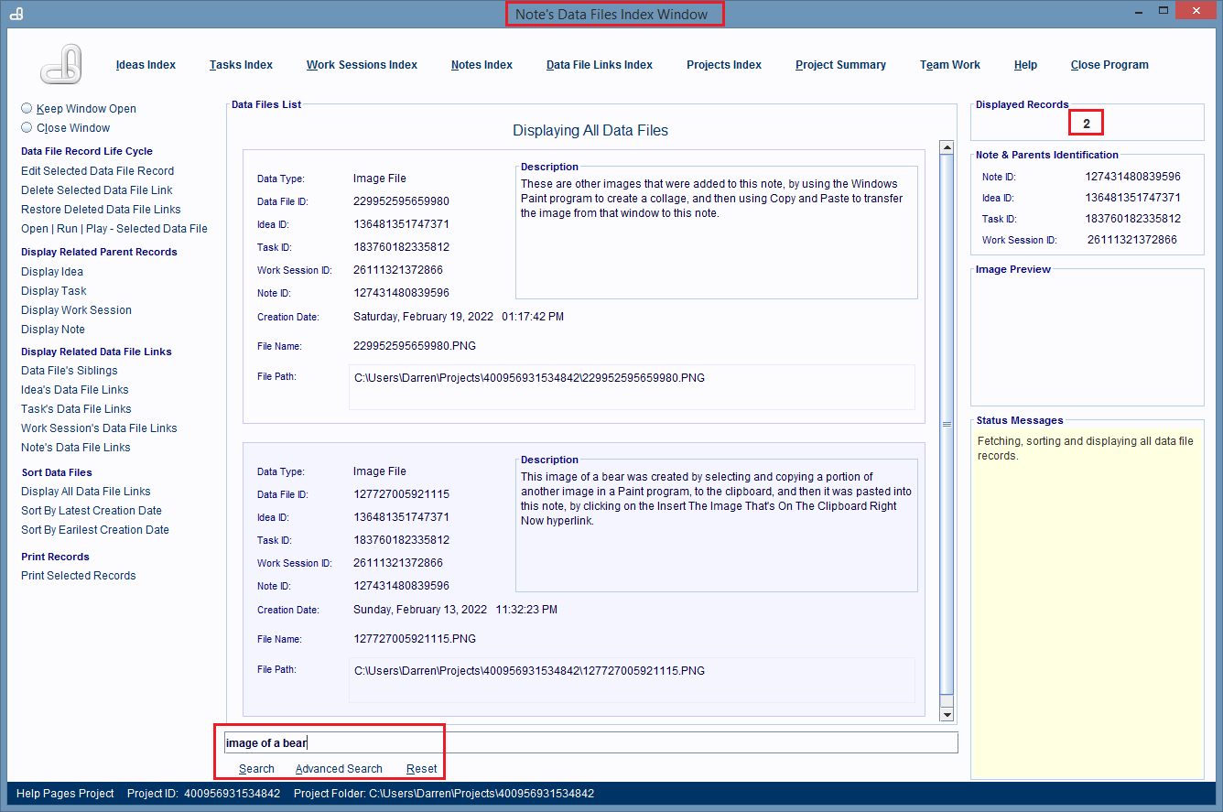Screen dimensions: 1223x812
Task: Click the title bar app icon
Action: pos(16,13)
